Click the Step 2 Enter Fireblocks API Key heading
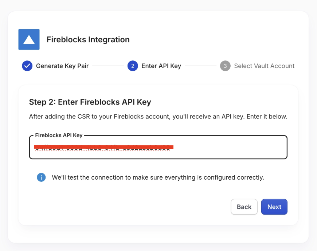This screenshot has height=251, width=317. coord(90,102)
